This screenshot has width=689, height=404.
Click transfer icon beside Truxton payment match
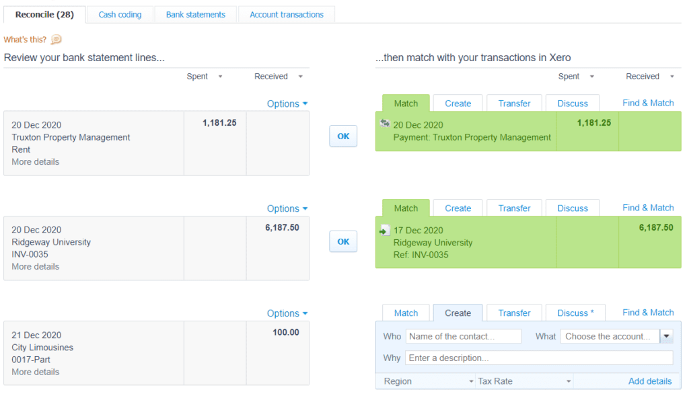click(x=385, y=124)
